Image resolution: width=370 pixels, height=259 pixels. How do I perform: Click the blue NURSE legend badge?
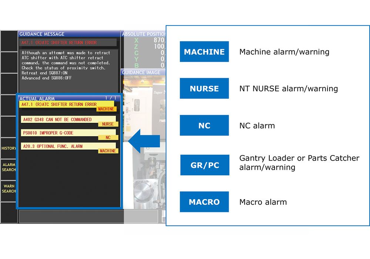[204, 89]
